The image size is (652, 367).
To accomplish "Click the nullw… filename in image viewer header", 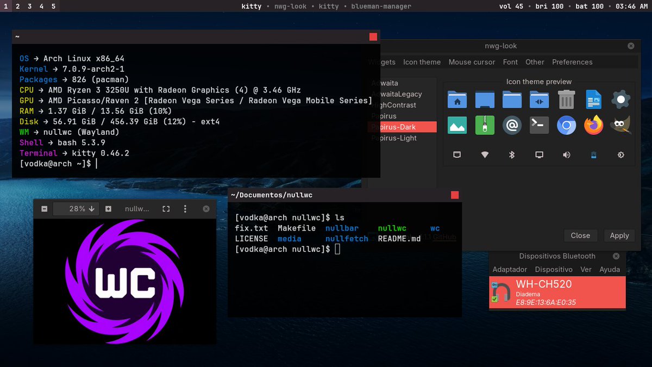I will 136,209.
